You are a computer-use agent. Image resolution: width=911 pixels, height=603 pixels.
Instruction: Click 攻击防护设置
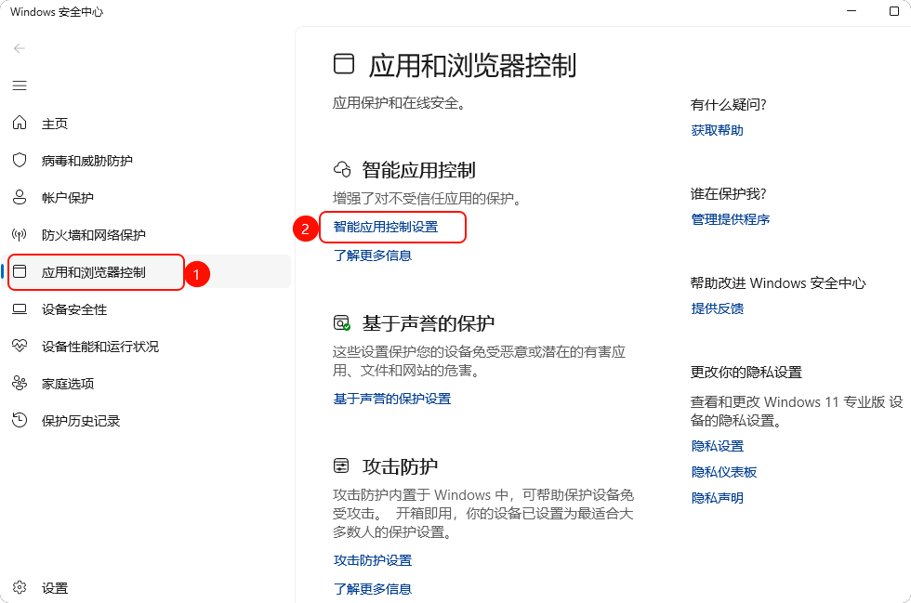pyautogui.click(x=374, y=560)
